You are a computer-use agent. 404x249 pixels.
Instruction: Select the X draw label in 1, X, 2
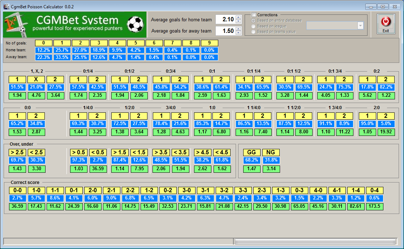[x=36, y=80]
